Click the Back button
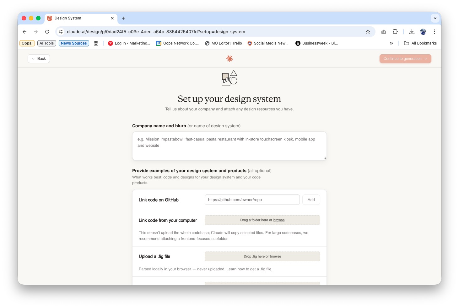459x308 pixels. click(x=39, y=59)
